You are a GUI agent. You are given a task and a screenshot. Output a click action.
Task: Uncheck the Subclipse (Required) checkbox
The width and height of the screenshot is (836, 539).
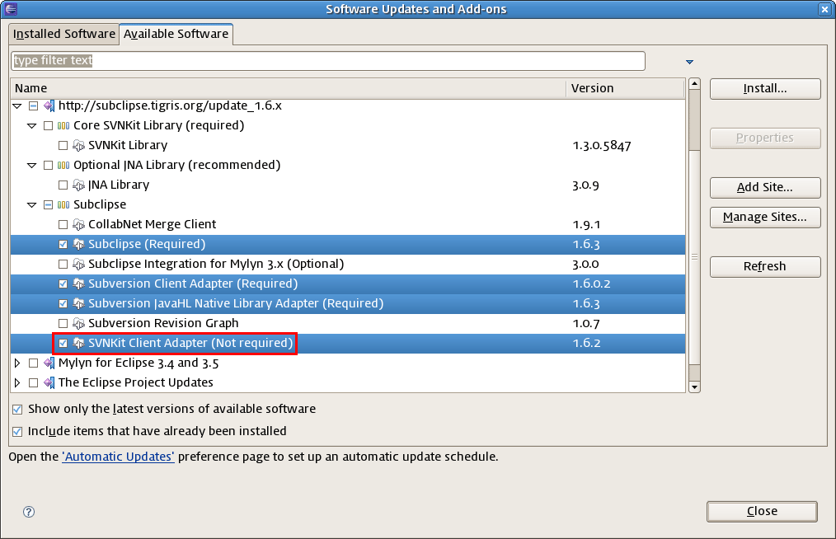point(63,244)
